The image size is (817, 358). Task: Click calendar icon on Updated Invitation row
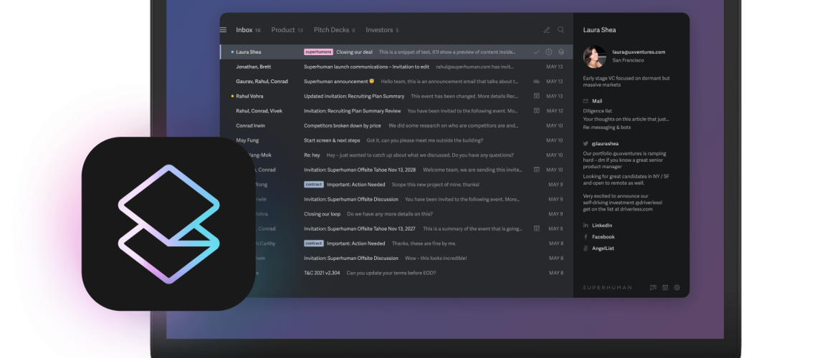(537, 96)
